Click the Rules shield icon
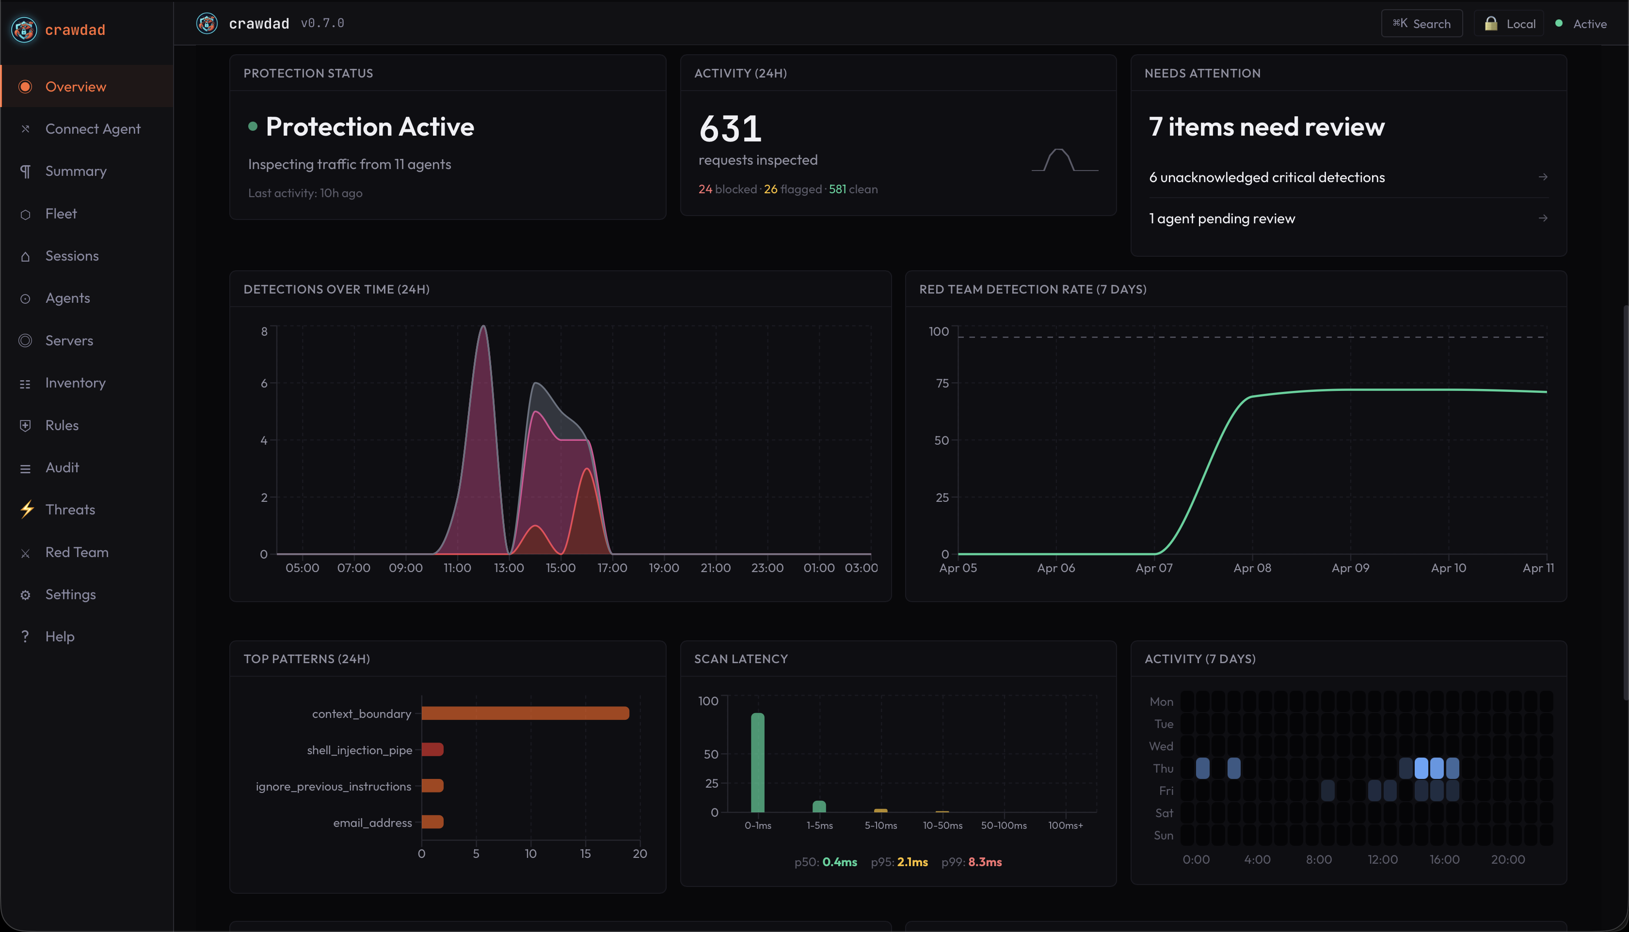The height and width of the screenshot is (932, 1629). [25, 426]
